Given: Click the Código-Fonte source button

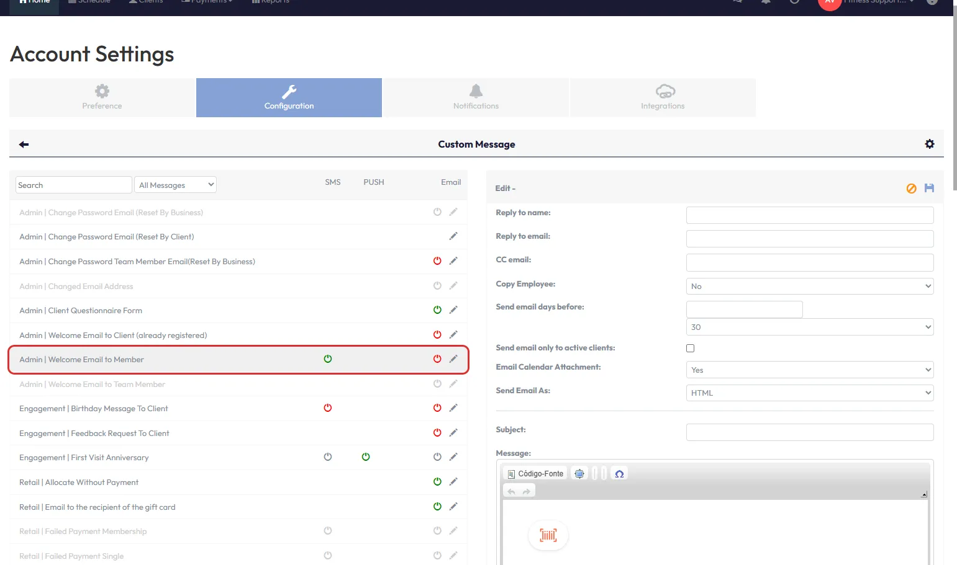Looking at the screenshot, I should coord(535,474).
